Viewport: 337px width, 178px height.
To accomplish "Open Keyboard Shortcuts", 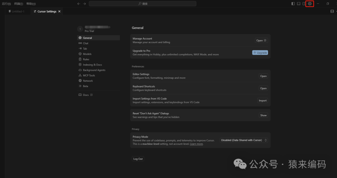I will pos(263,88).
